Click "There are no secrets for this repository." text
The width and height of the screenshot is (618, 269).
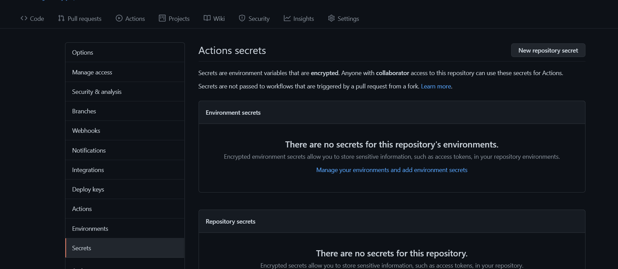[x=392, y=253]
